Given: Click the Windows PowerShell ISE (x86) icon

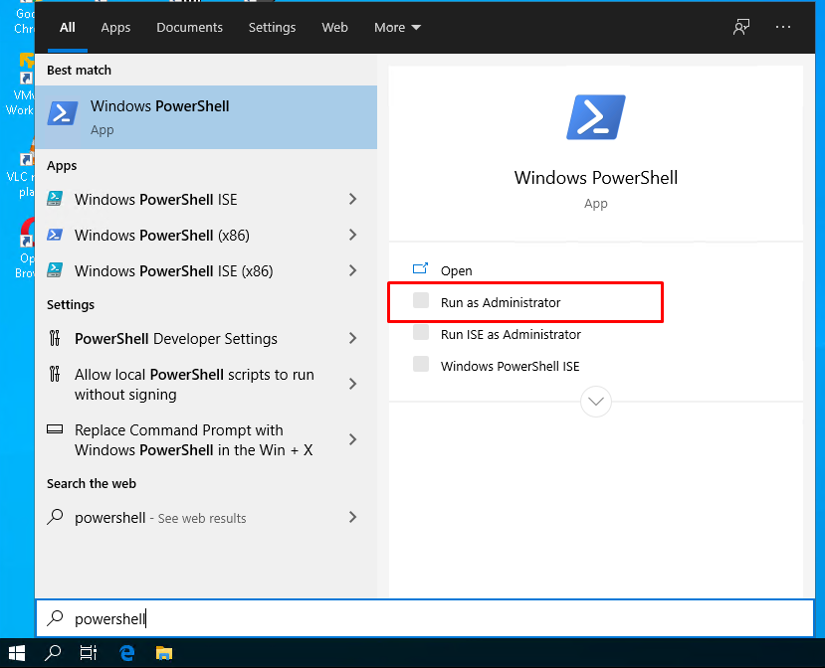Looking at the screenshot, I should pyautogui.click(x=55, y=270).
